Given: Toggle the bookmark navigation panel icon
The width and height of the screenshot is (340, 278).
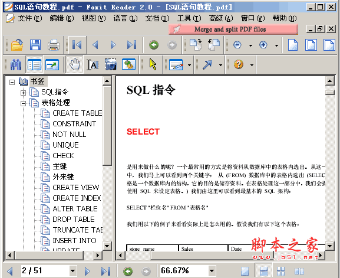Looking at the screenshot, I should click(34, 64).
